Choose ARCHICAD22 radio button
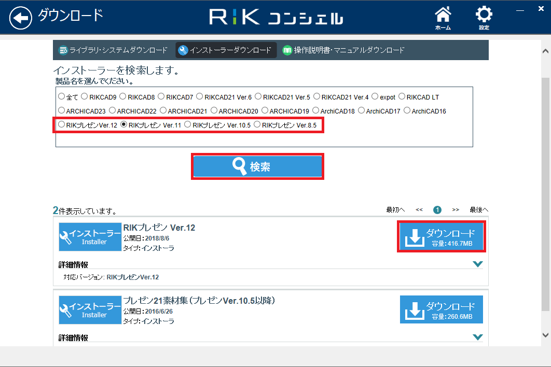Viewport: 551px width, 367px height. click(x=113, y=110)
